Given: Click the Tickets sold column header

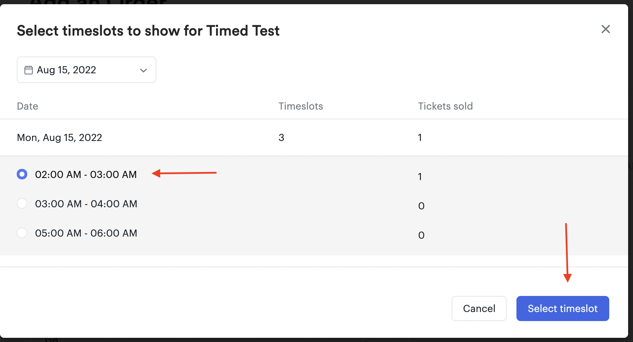Looking at the screenshot, I should tap(446, 106).
